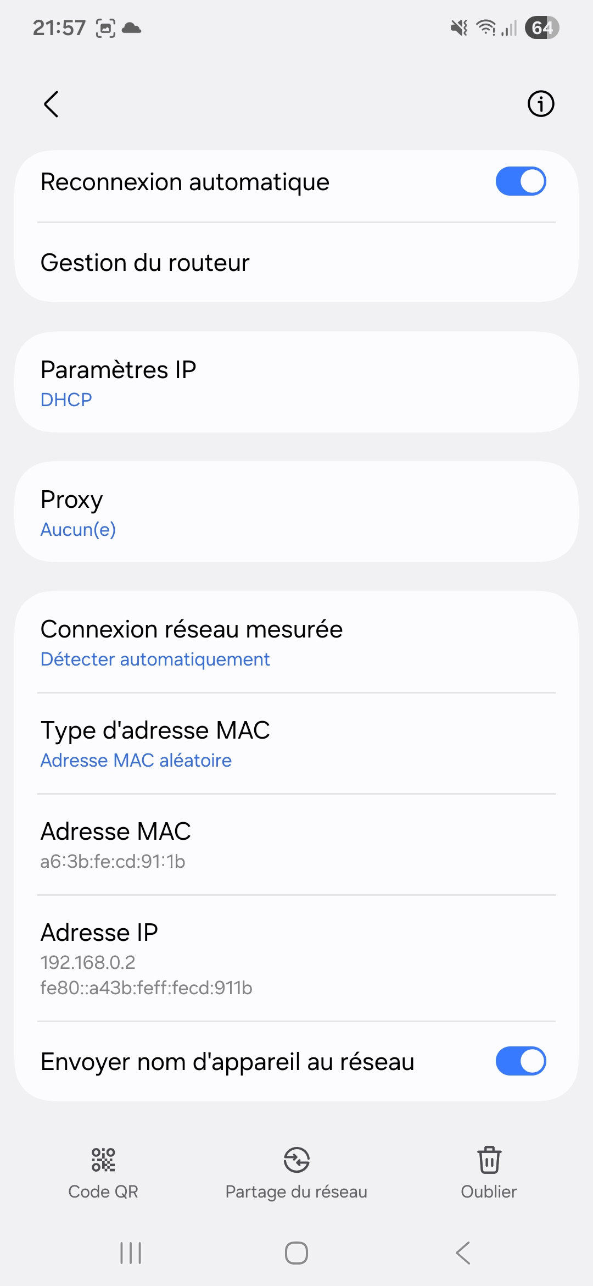Change Type d'adresse MAC option

click(296, 744)
